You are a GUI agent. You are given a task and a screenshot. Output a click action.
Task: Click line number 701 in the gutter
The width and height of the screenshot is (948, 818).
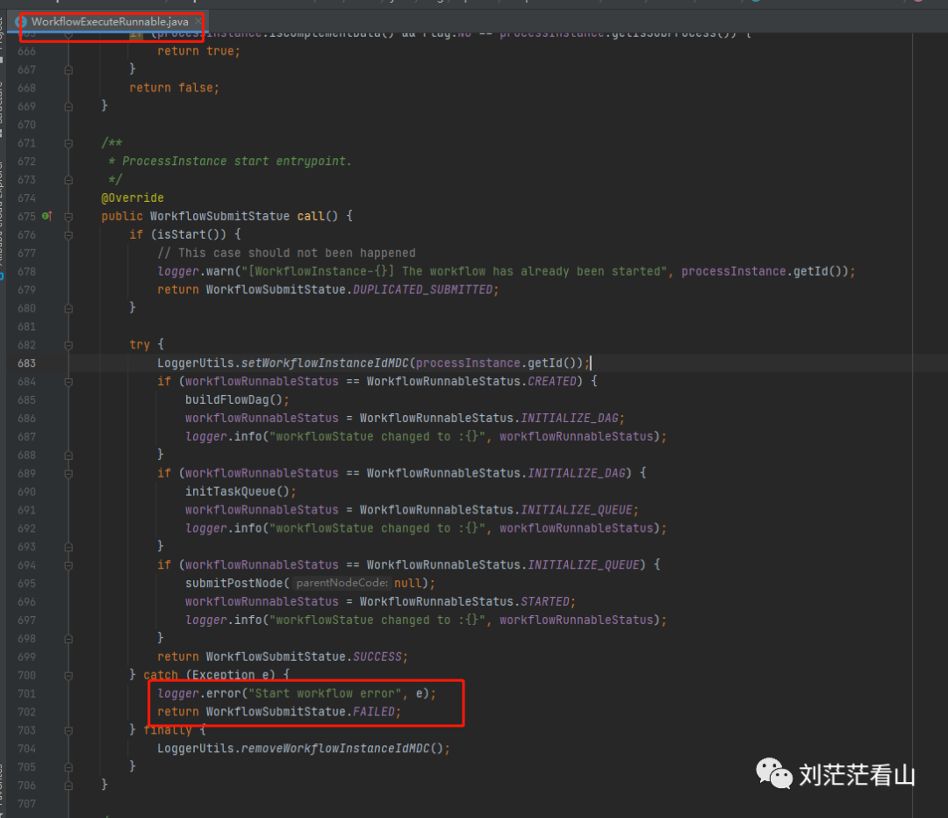click(26, 693)
